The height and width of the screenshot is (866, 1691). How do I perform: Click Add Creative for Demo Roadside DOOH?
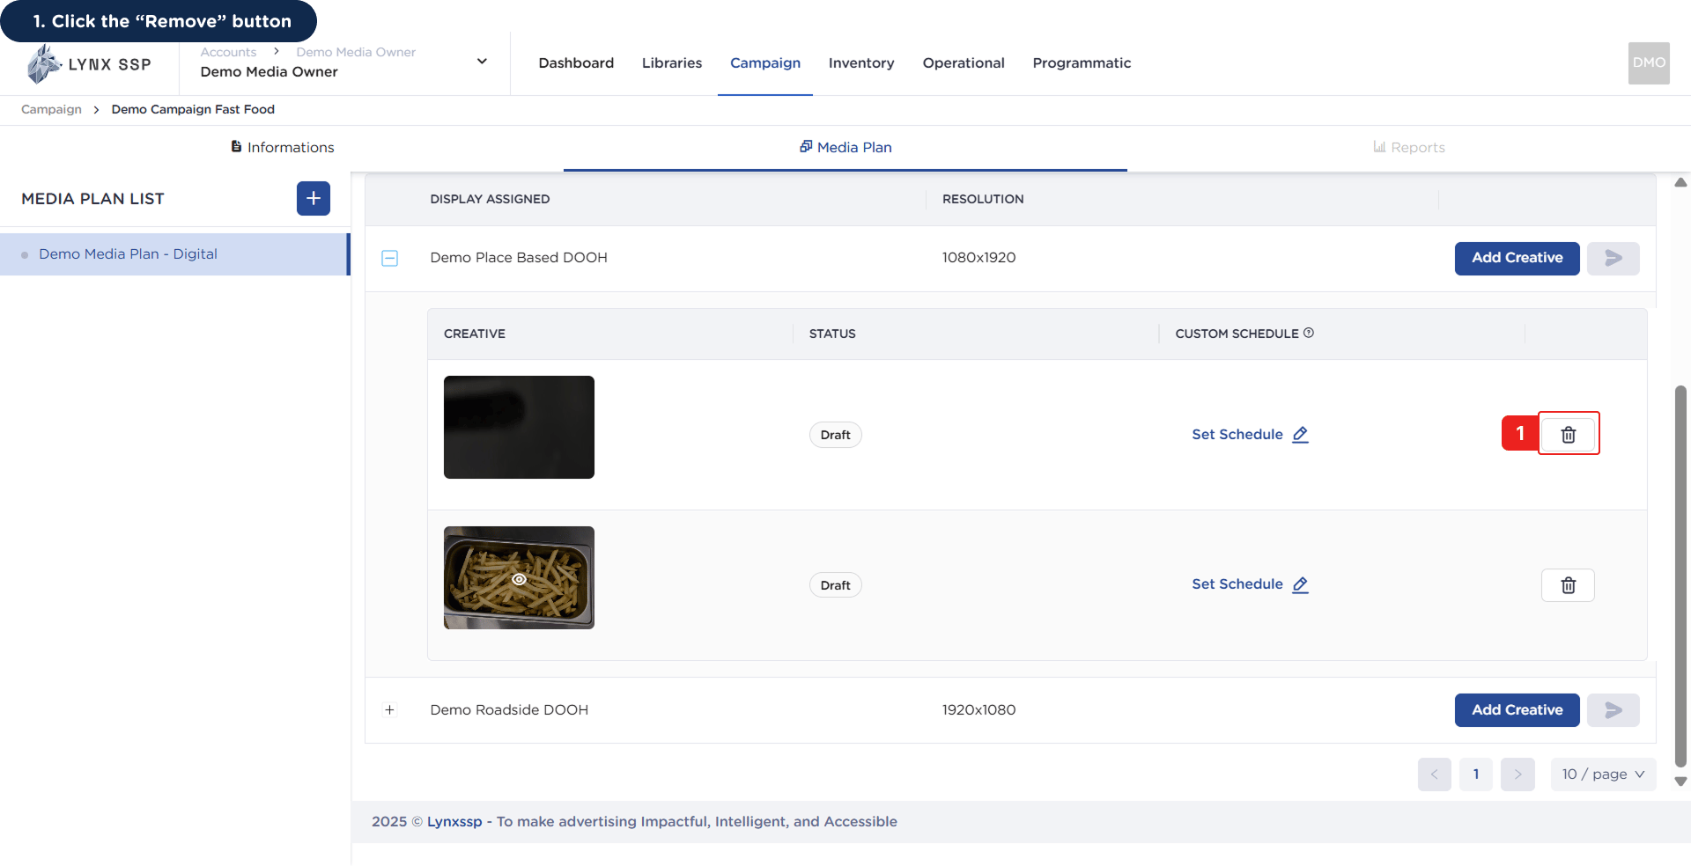(x=1517, y=710)
